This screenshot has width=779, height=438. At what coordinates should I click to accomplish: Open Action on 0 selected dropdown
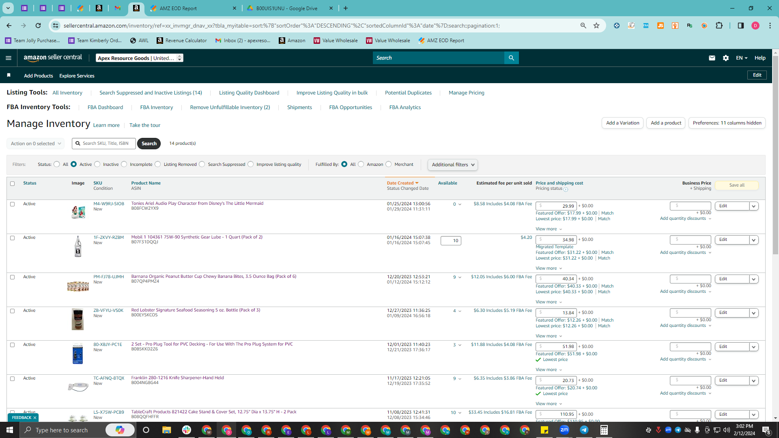[x=35, y=144]
